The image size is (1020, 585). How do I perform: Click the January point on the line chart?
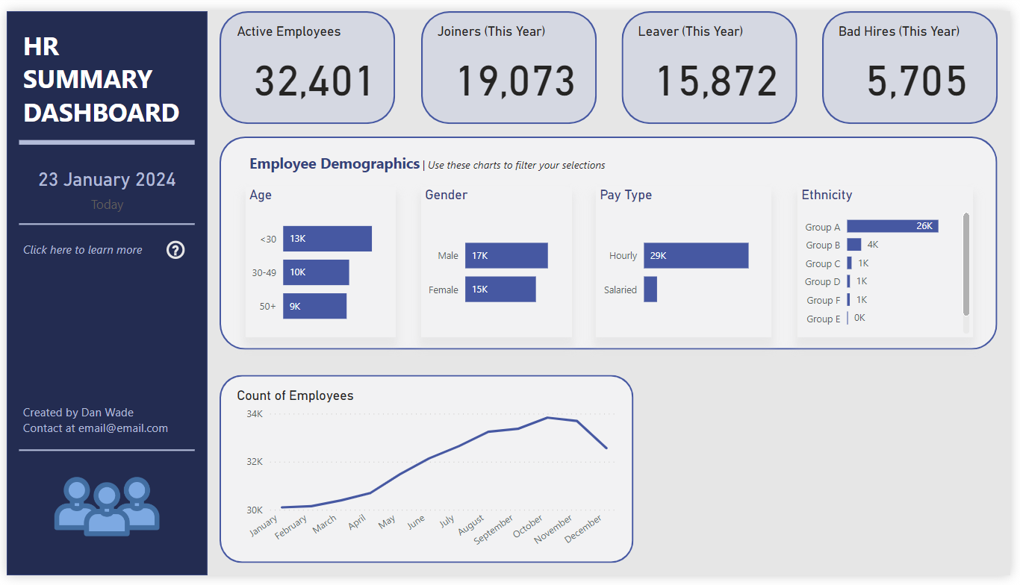282,507
